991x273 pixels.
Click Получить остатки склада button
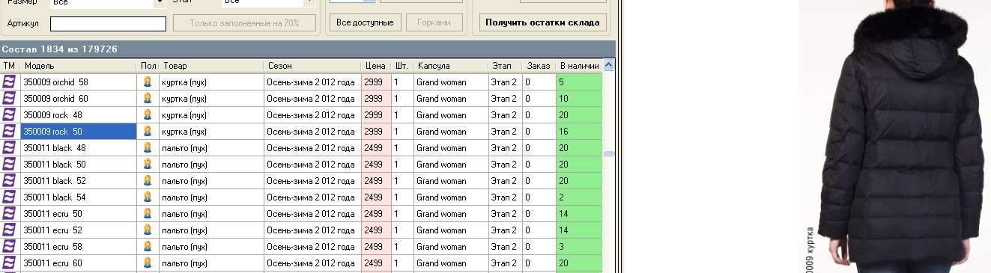[542, 22]
